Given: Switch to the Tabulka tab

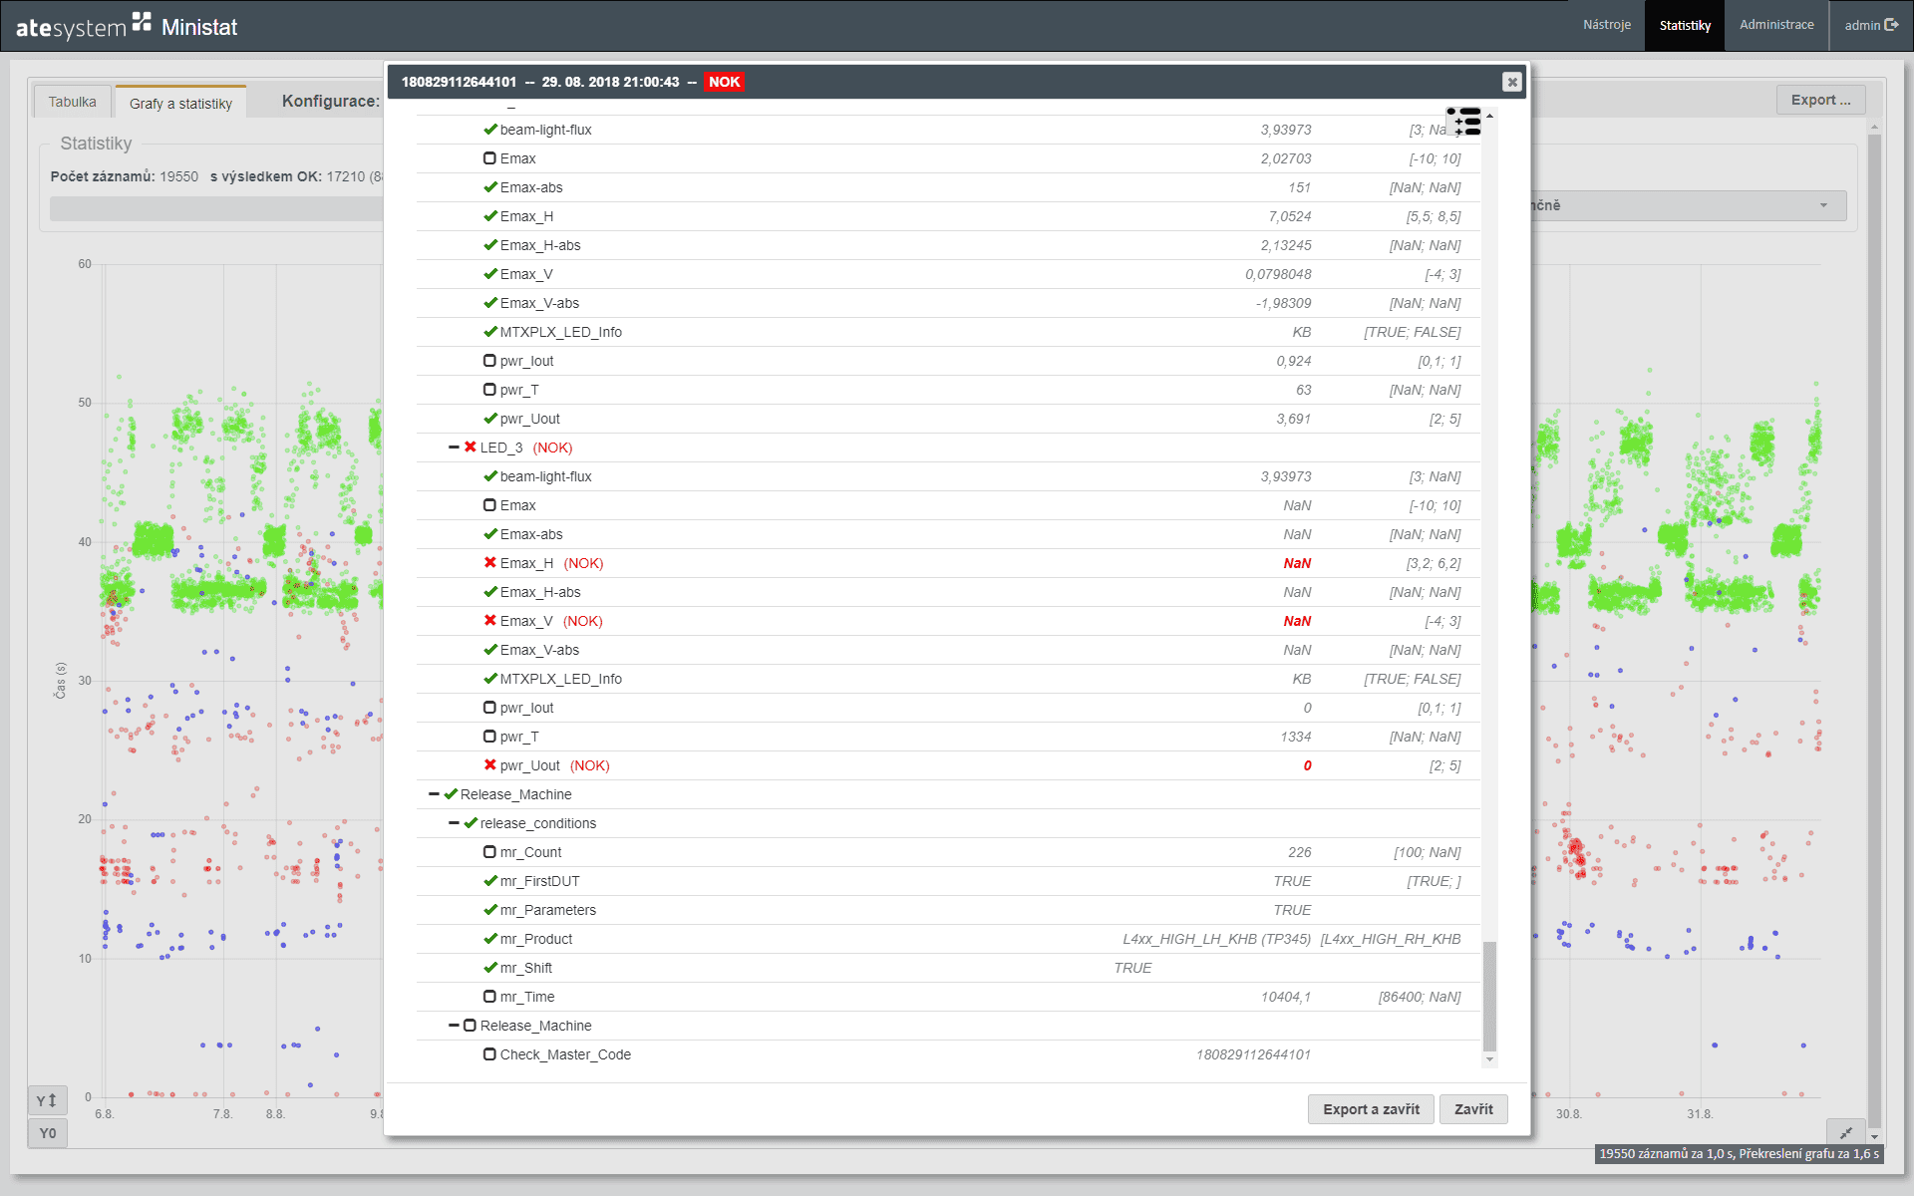Looking at the screenshot, I should pyautogui.click(x=72, y=102).
